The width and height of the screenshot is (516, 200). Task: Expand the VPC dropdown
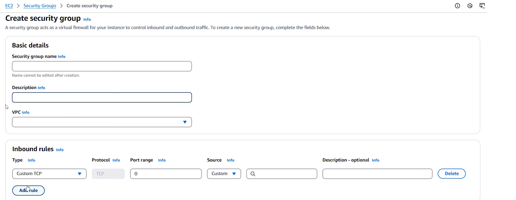pos(102,122)
